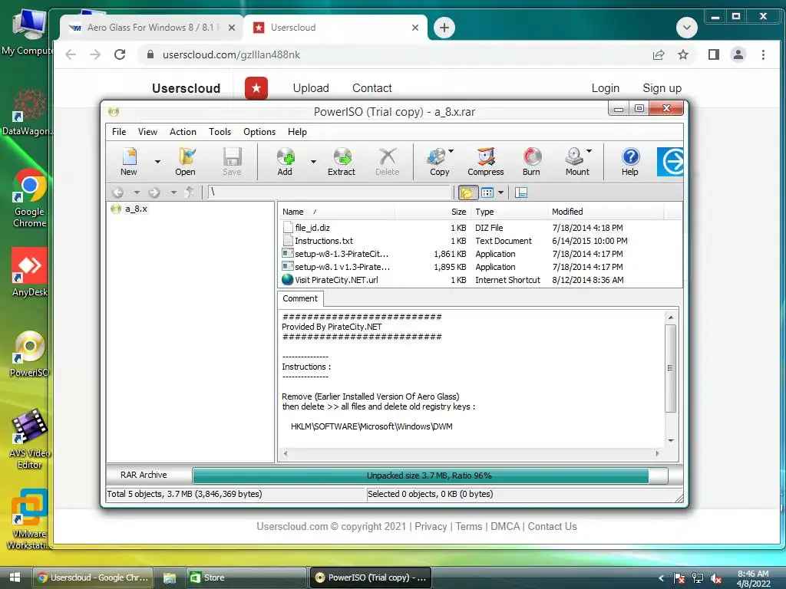
Task: Click the Chrome profile avatar icon
Action: click(x=738, y=54)
